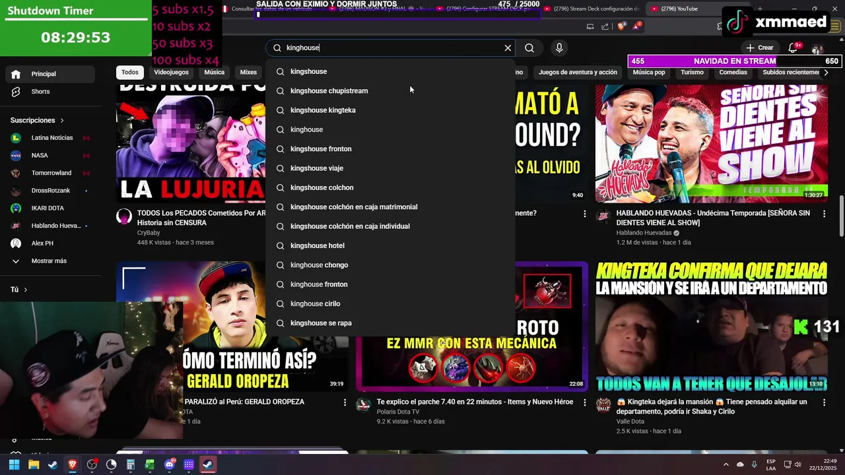Start voice search with the microphone
Image resolution: width=845 pixels, height=475 pixels.
pos(559,48)
